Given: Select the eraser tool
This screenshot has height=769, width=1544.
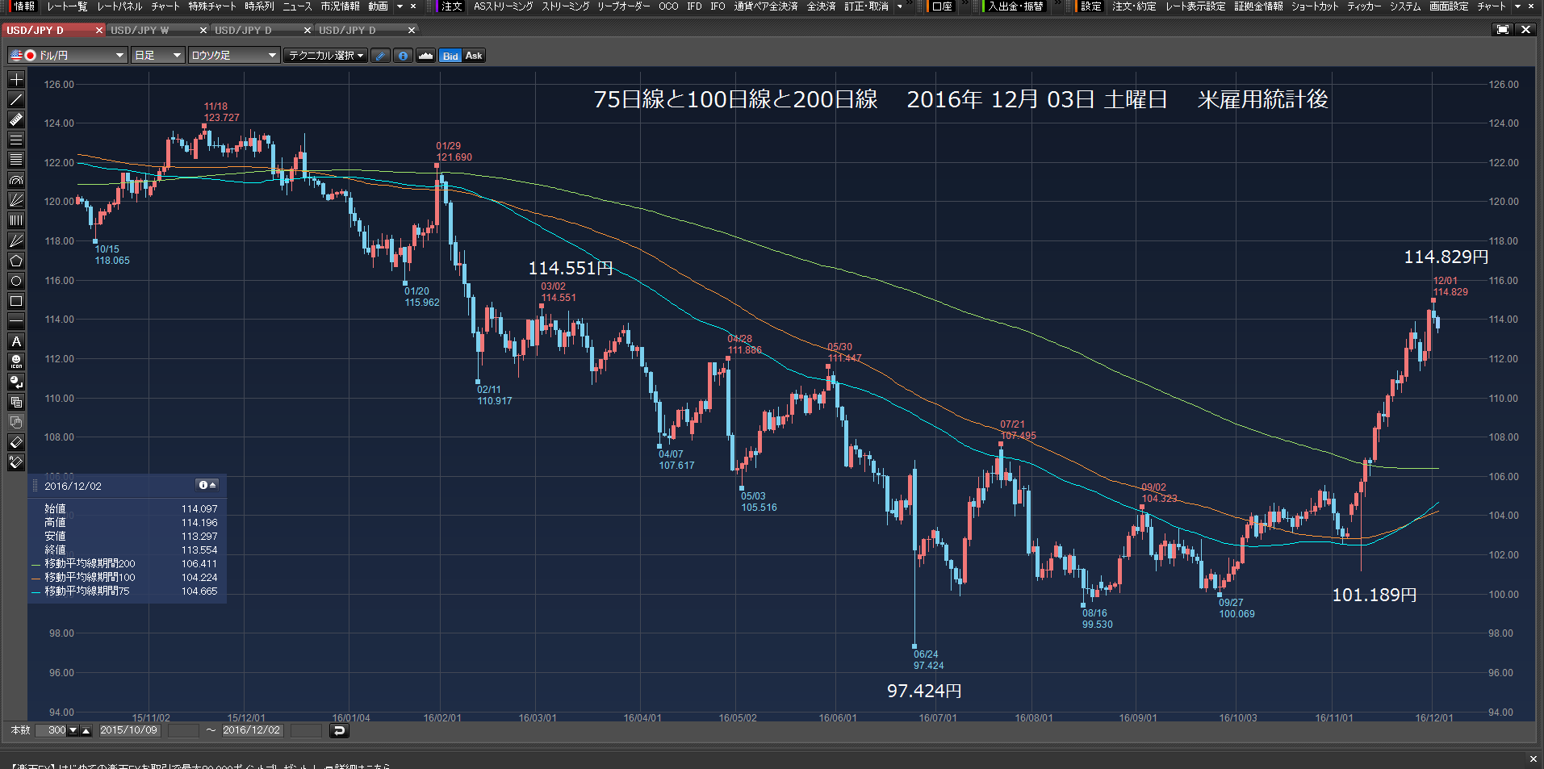Looking at the screenshot, I should (16, 442).
